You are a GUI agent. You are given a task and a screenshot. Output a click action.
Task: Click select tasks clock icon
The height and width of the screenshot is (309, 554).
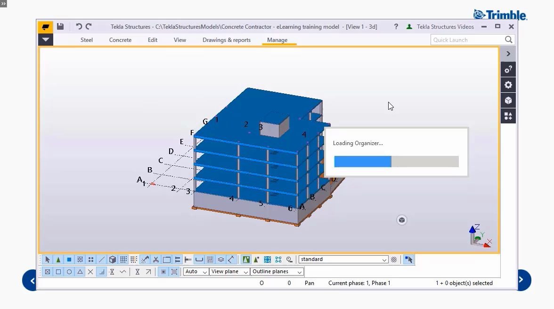coord(289,260)
